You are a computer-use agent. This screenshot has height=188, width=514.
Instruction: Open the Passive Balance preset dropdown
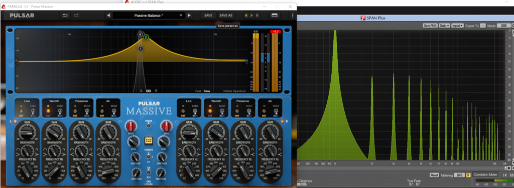[x=149, y=15]
